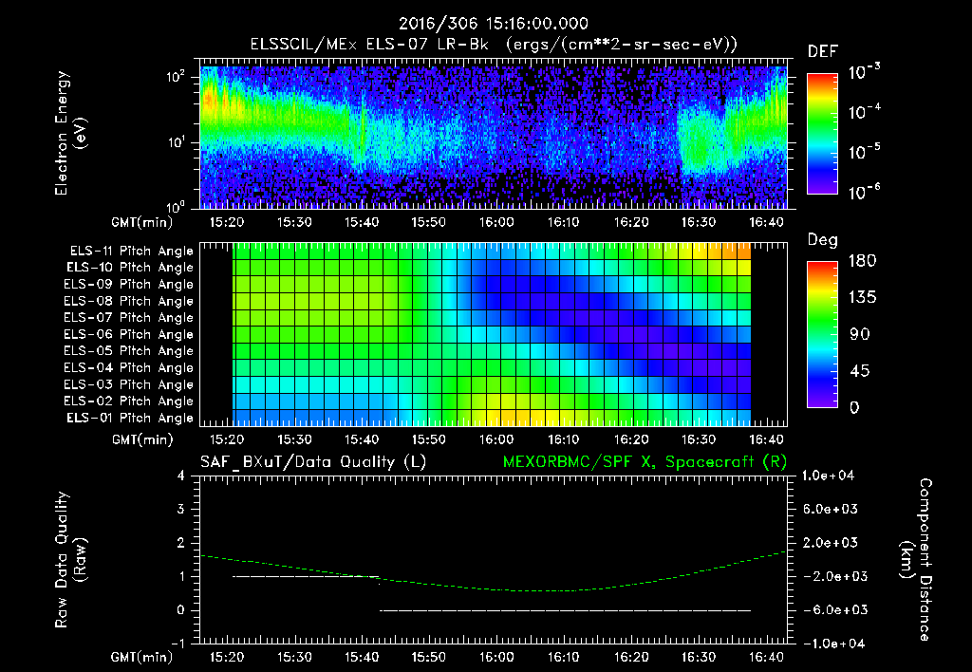
Task: Click the 'DEF' color bar label
Action: (823, 52)
